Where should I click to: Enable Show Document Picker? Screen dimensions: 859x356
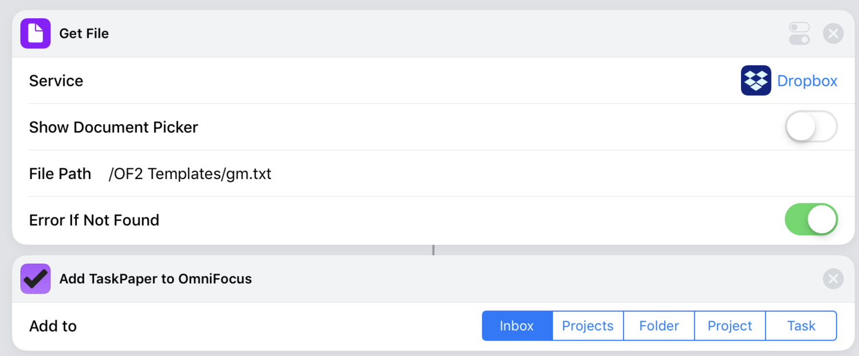[x=811, y=127]
